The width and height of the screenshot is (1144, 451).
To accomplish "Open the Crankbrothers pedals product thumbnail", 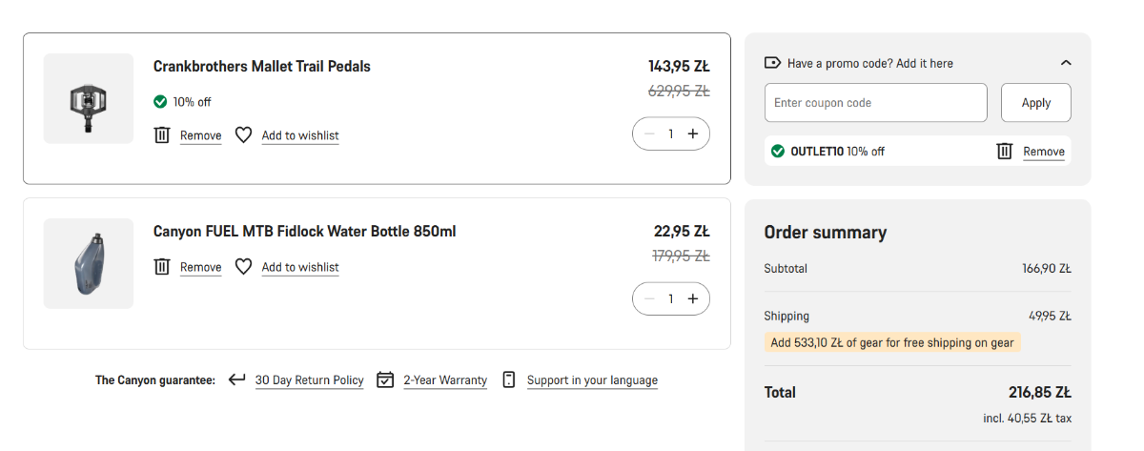I will pyautogui.click(x=89, y=98).
